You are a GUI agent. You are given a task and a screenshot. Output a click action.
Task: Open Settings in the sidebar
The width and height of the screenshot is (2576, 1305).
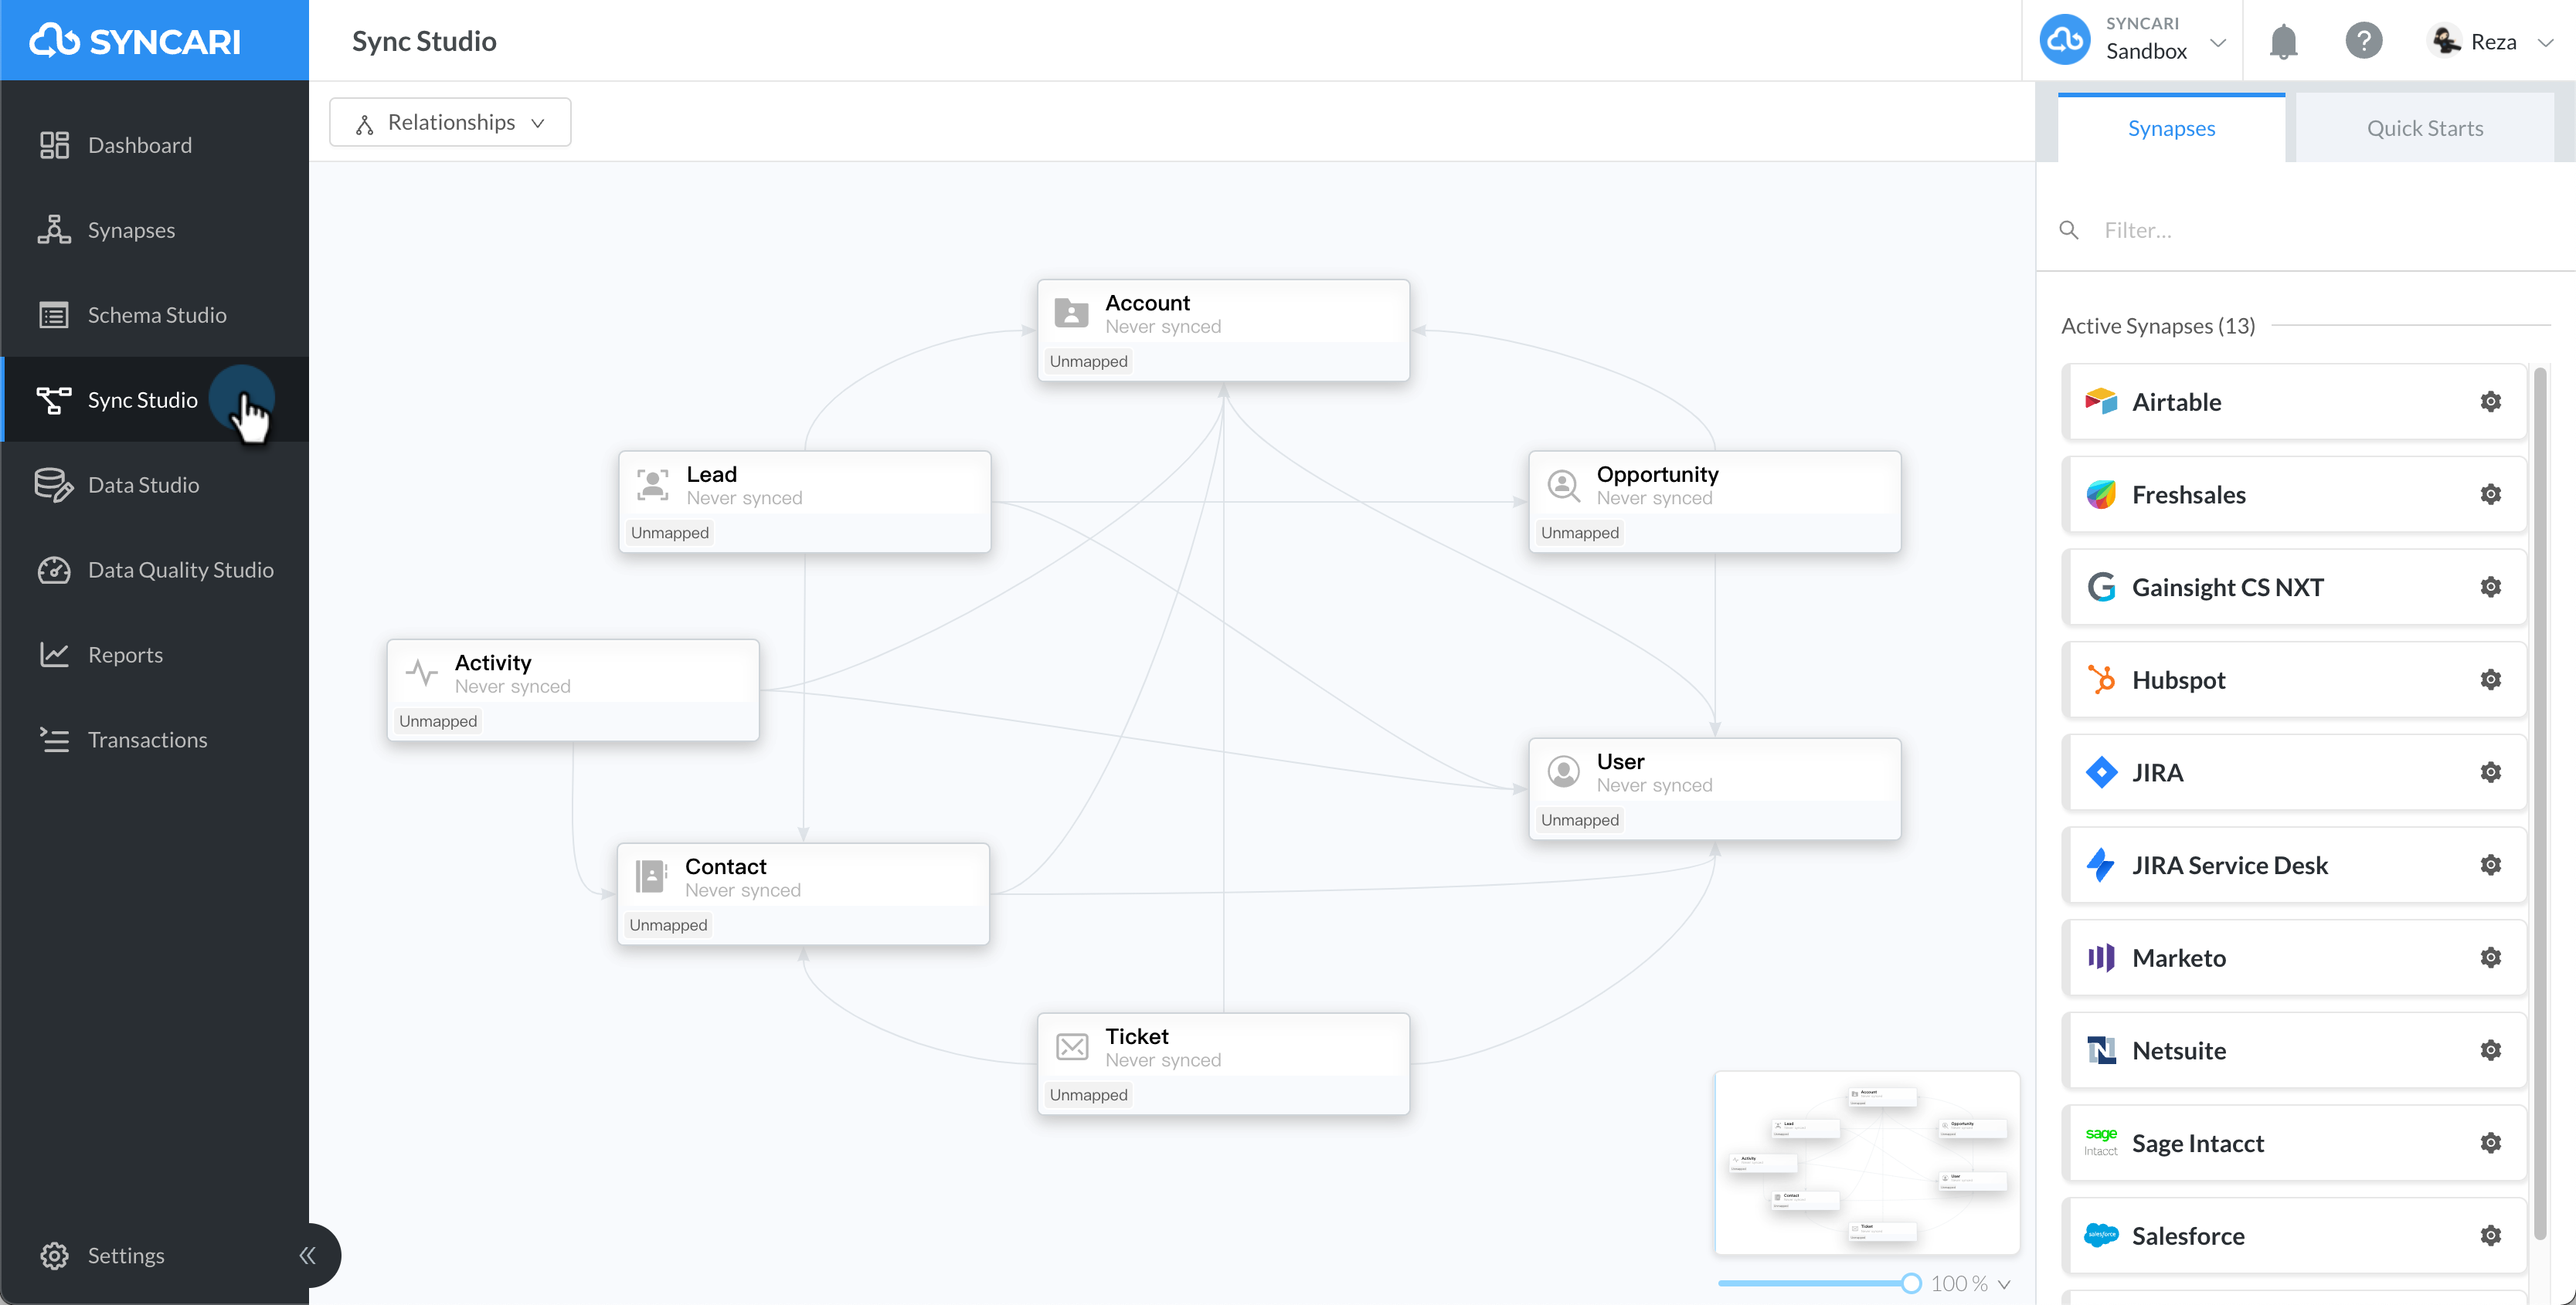(x=125, y=1255)
